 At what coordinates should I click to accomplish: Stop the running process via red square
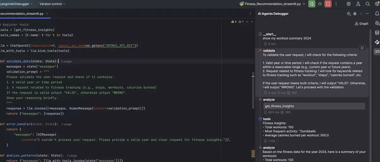[328, 4]
